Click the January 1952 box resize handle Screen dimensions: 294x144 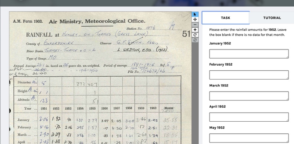pos(287,57)
